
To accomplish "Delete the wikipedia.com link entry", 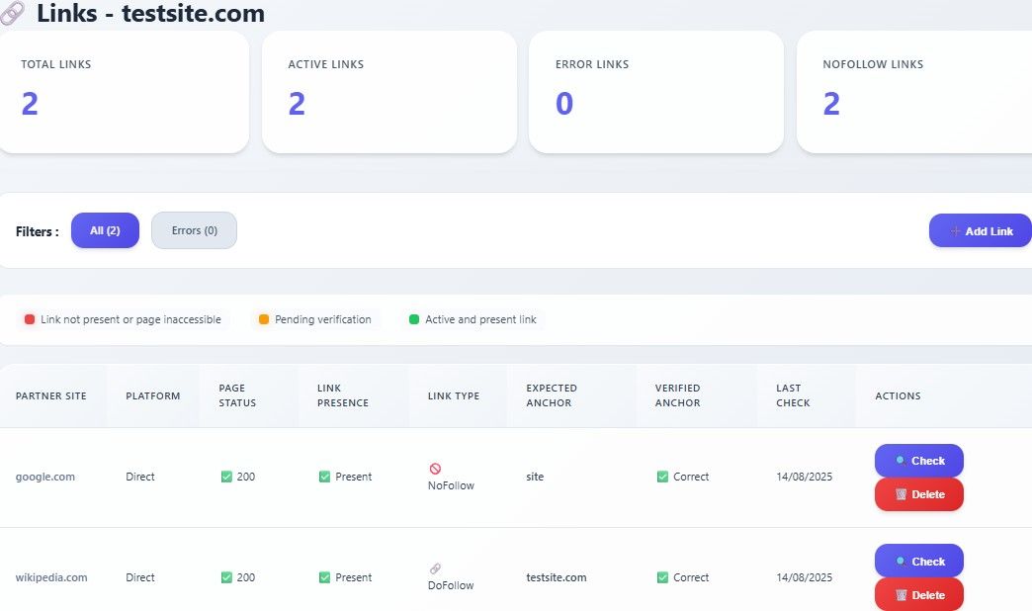I will [x=918, y=594].
